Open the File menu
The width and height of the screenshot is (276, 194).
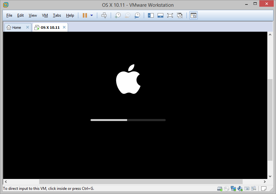click(9, 15)
